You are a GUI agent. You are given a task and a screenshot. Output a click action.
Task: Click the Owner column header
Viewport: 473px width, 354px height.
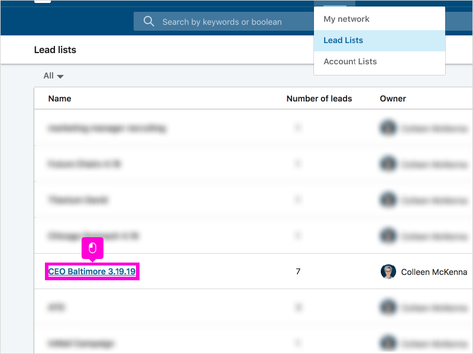(x=393, y=99)
